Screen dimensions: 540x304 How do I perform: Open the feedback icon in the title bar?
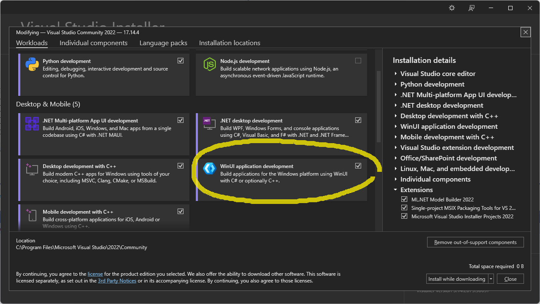click(471, 8)
